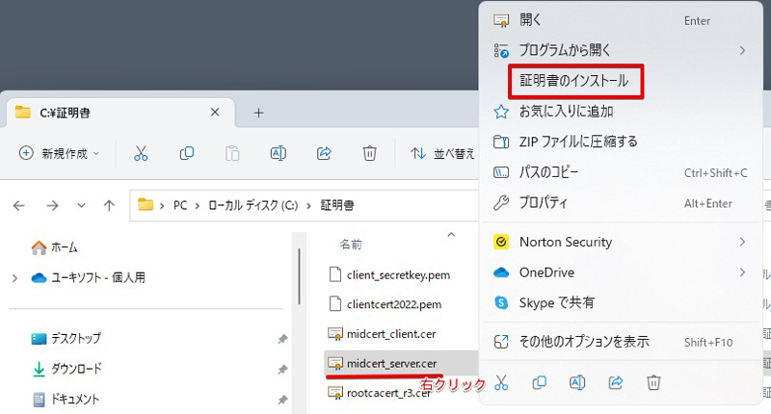Open ホーム in navigation pane

(x=54, y=247)
